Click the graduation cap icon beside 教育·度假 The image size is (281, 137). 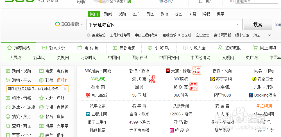point(41,117)
